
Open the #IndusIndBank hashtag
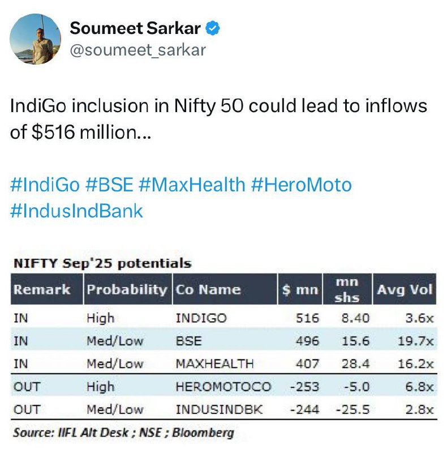tap(76, 211)
